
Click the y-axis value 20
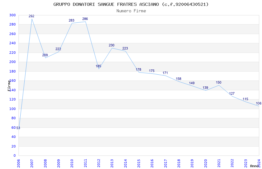click(14, 146)
